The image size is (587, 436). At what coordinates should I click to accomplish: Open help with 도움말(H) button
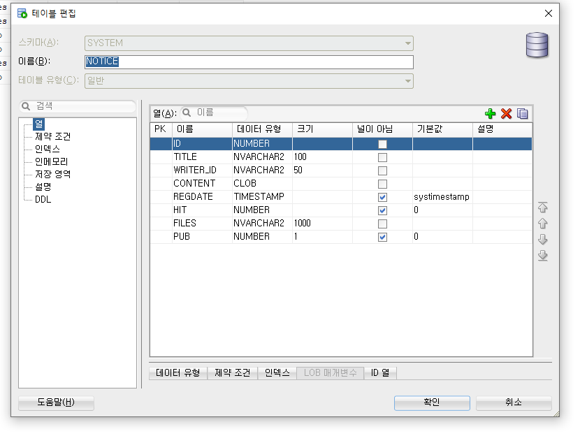tap(56, 402)
